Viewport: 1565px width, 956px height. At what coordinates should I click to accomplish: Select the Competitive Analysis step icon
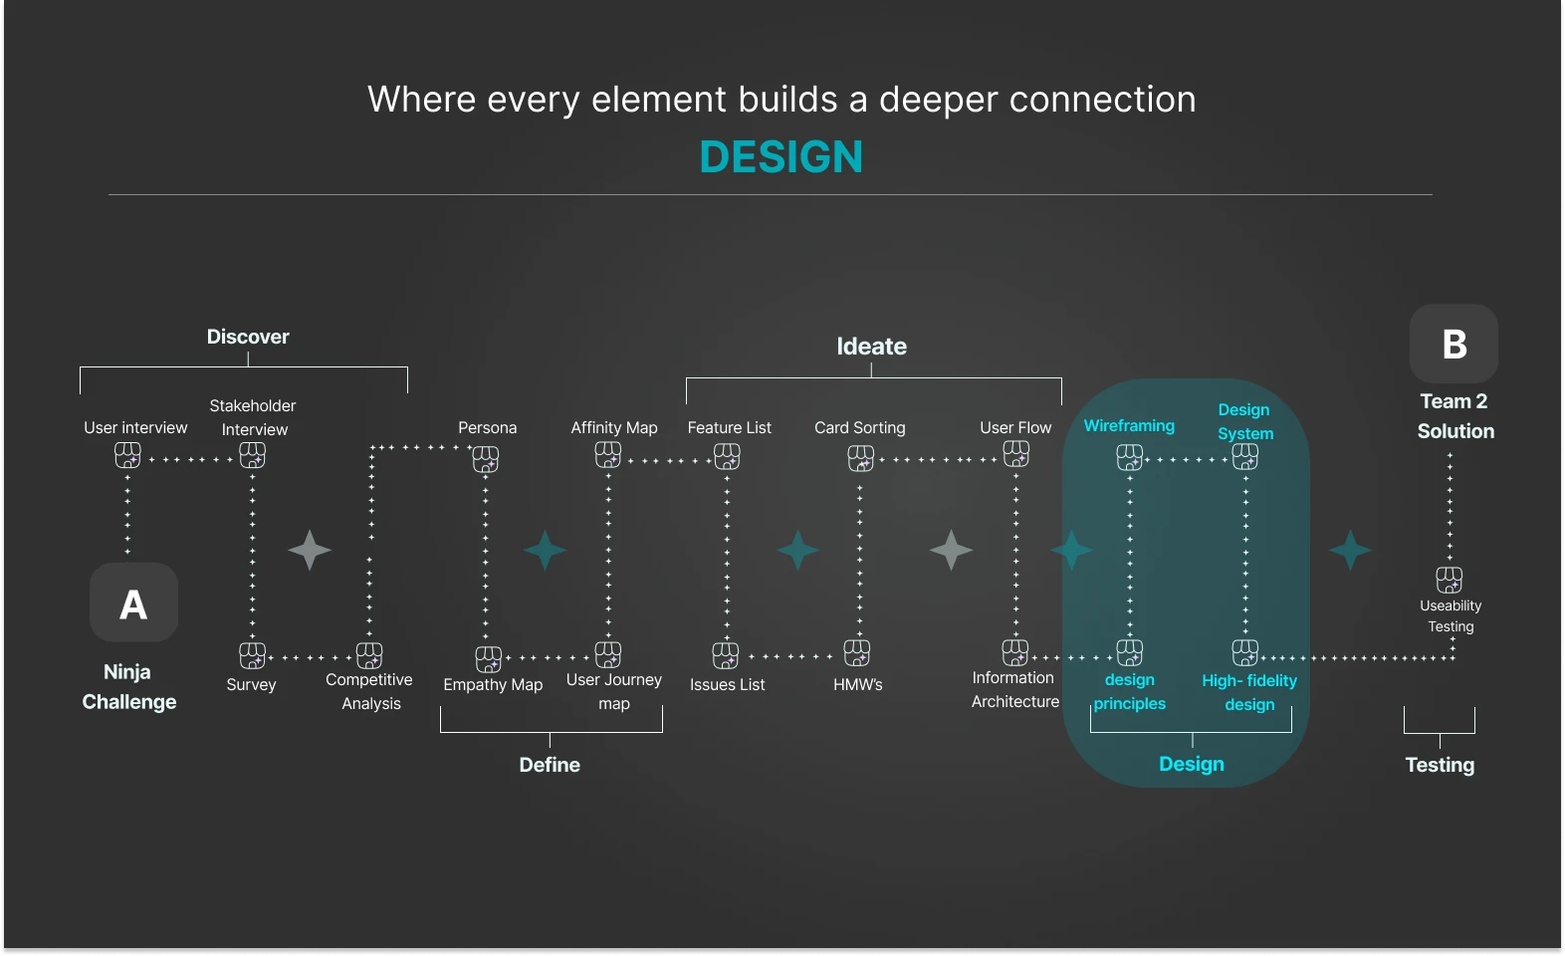coord(369,655)
